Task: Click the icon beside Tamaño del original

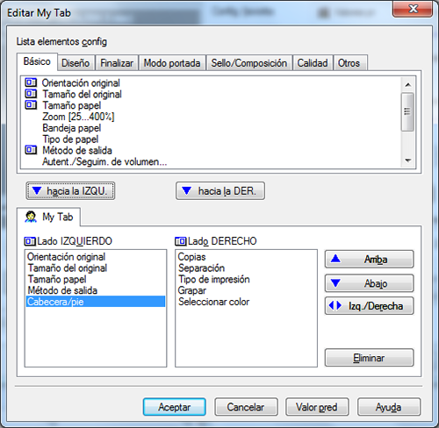Action: 31,94
